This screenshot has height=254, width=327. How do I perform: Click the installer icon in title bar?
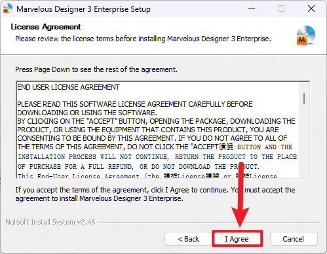(x=7, y=9)
